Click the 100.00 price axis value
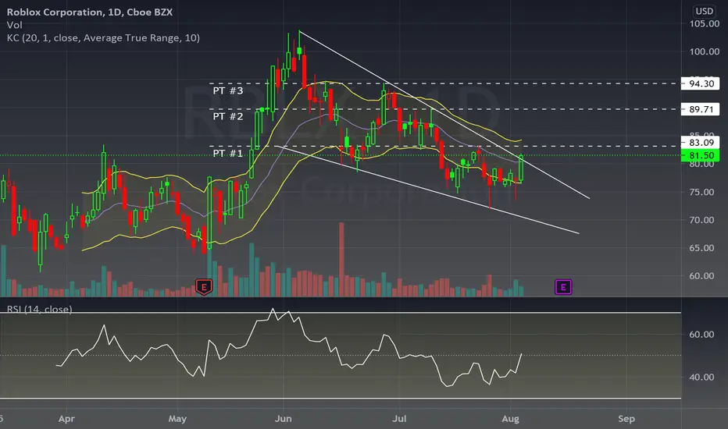The width and height of the screenshot is (728, 429). (x=705, y=51)
